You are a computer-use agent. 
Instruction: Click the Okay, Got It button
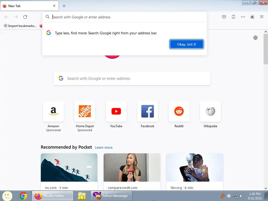tap(186, 44)
